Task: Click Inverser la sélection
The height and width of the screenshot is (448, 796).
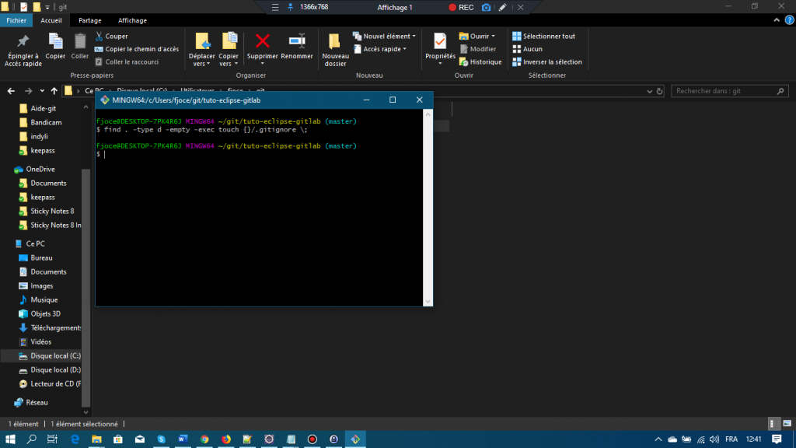Action: coord(547,62)
